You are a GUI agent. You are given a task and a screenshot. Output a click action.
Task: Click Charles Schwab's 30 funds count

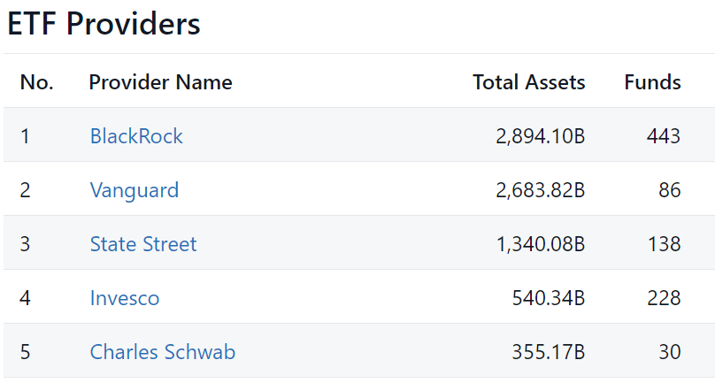pos(669,351)
